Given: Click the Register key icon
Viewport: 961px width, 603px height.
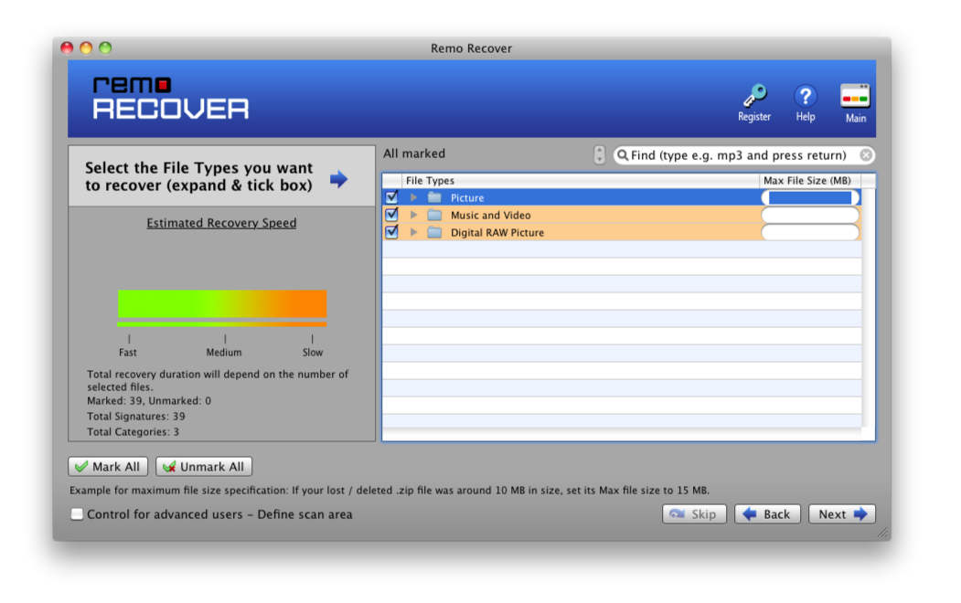Looking at the screenshot, I should [754, 96].
